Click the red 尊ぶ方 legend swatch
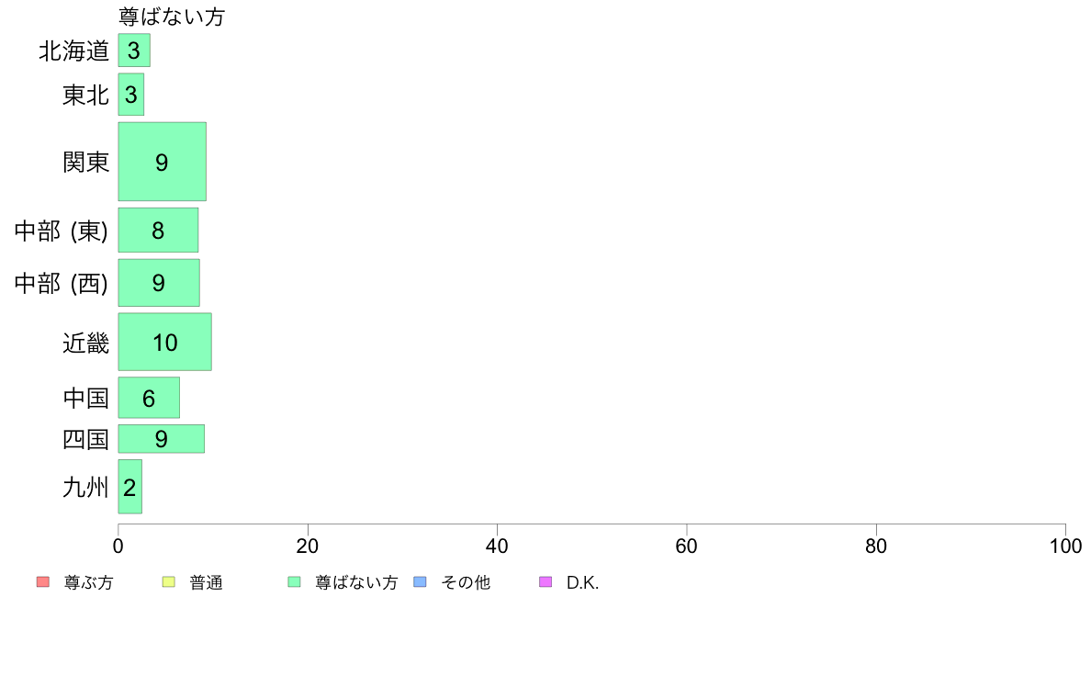Viewport: 1091px width, 676px height. coord(43,582)
